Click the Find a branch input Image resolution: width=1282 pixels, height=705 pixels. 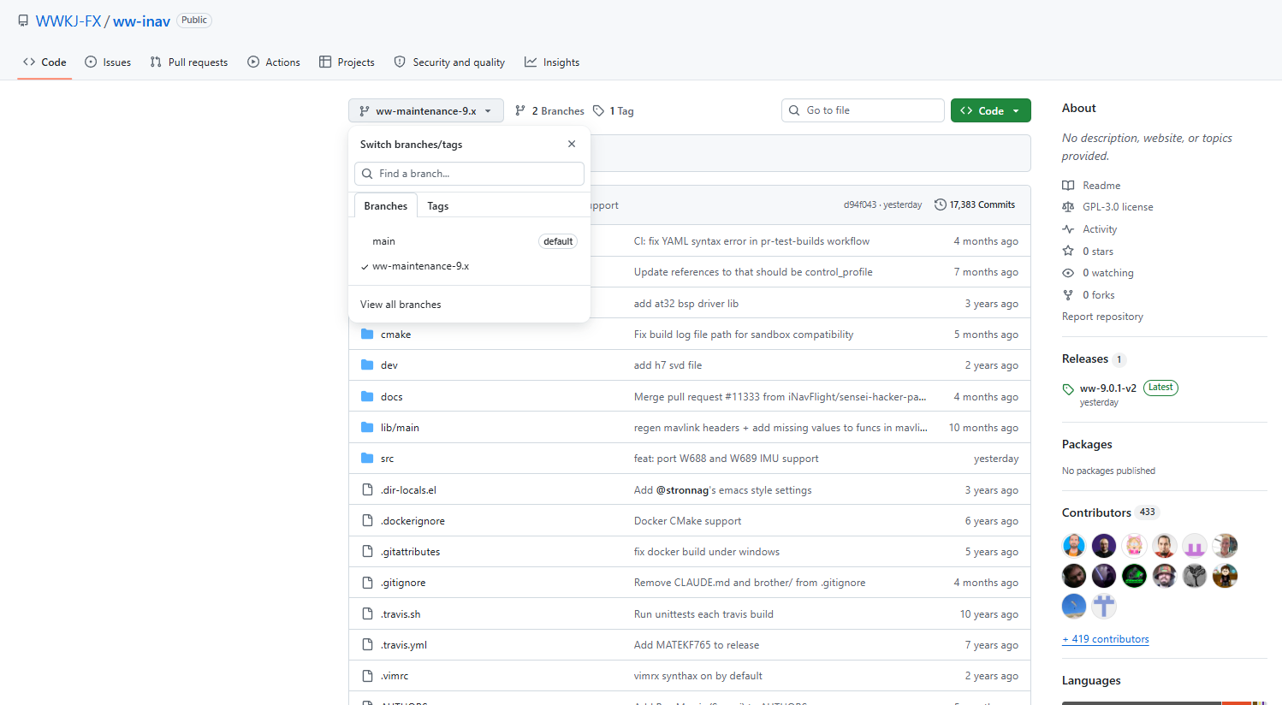point(469,174)
